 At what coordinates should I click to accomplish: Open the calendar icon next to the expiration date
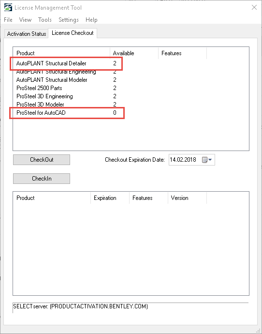(204, 160)
